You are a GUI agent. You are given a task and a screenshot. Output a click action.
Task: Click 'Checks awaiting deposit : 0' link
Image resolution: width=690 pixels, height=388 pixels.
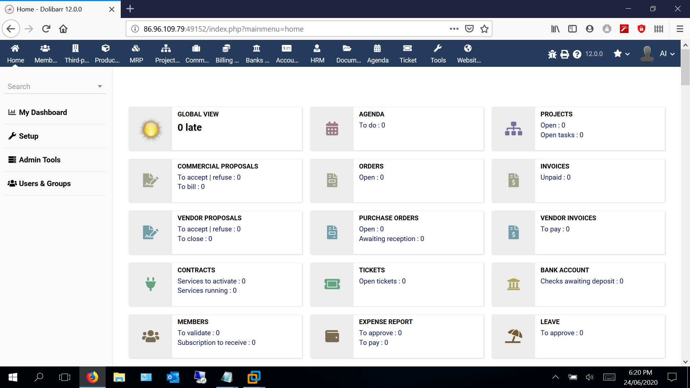pyautogui.click(x=582, y=281)
